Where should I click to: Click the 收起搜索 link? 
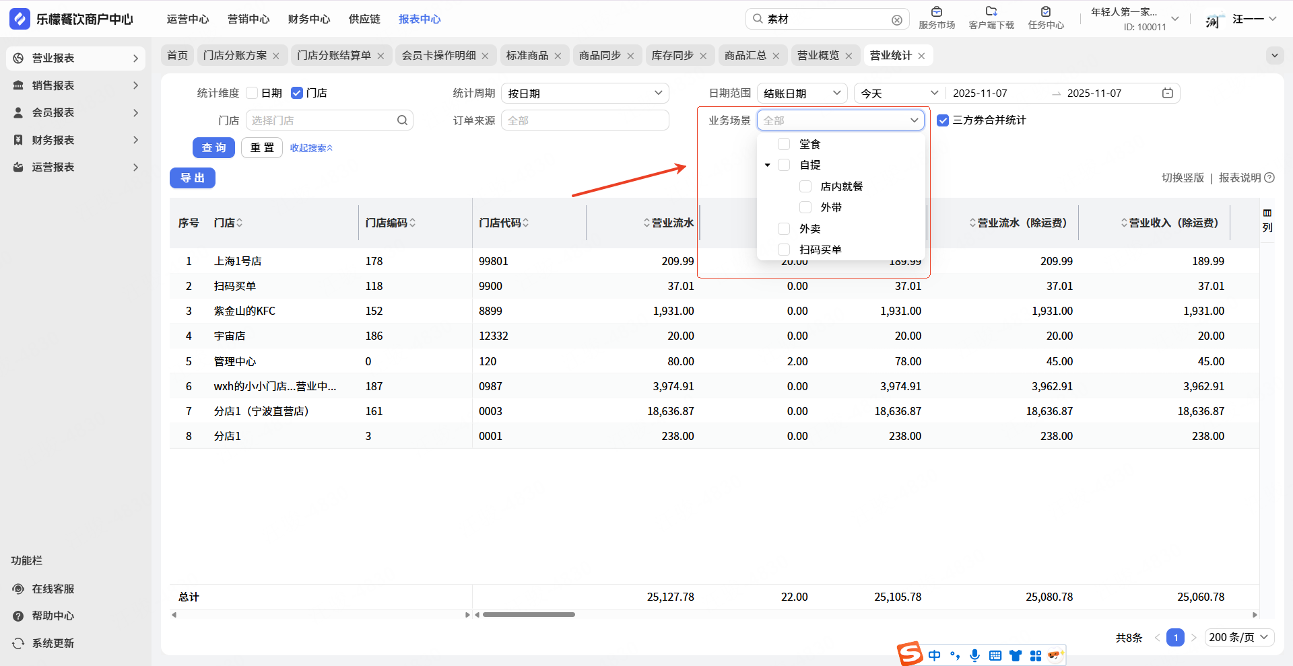pyautogui.click(x=311, y=148)
